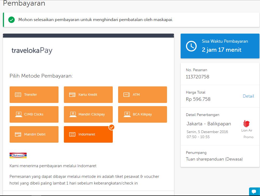Click the Pilih Metode Pembayaran heading
Screen dimensions: 260x196
tap(41, 76)
